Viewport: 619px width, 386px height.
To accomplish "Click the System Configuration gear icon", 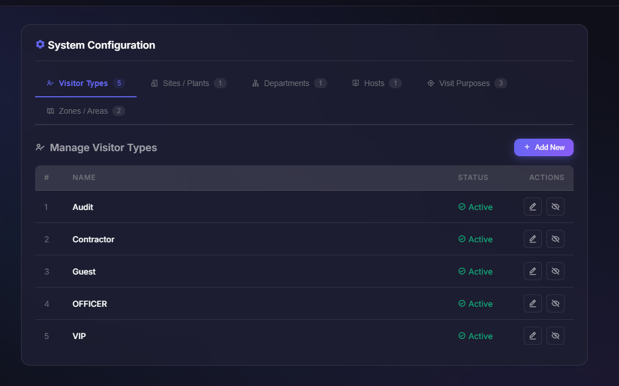I will click(40, 45).
